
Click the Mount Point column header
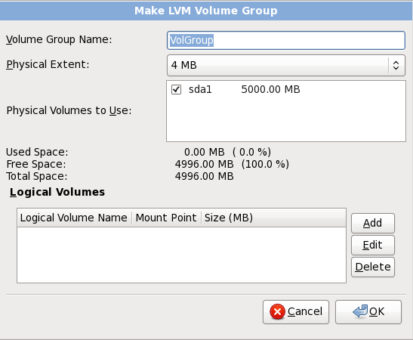coord(166,218)
